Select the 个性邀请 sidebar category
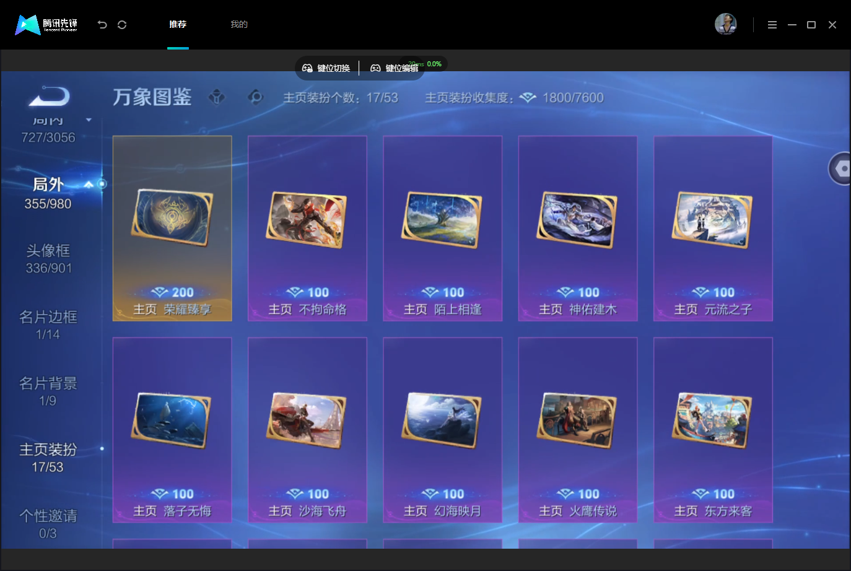This screenshot has height=571, width=851. tap(48, 524)
